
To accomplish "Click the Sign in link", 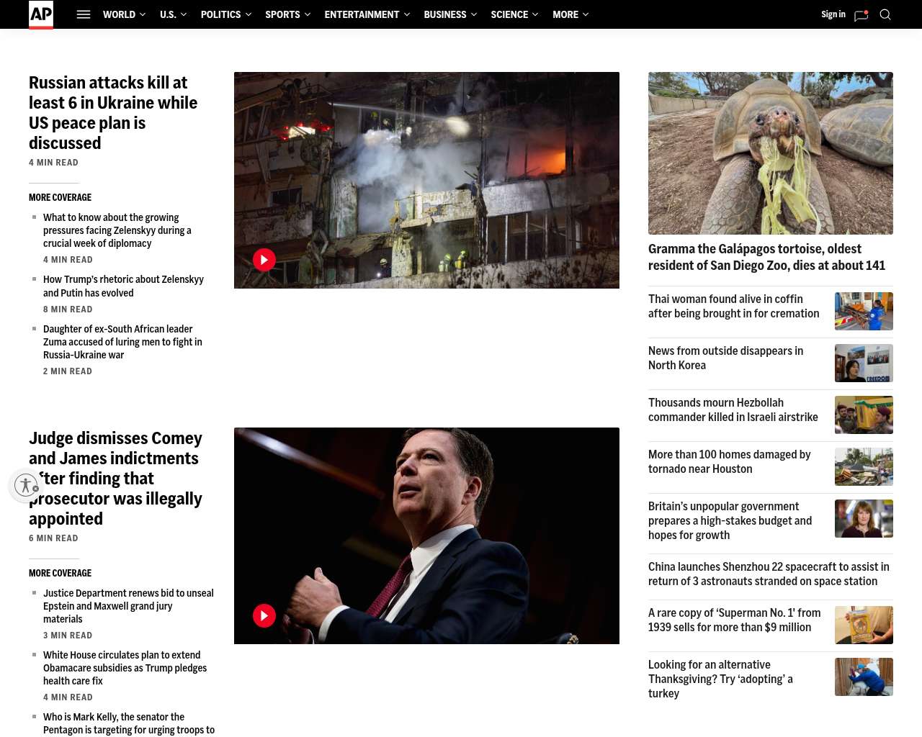I will point(833,14).
